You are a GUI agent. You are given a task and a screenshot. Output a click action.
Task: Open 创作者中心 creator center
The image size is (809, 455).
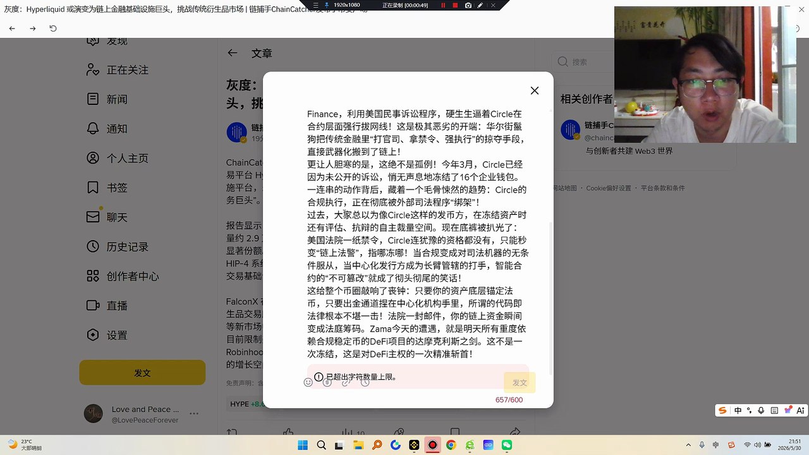tap(123, 276)
